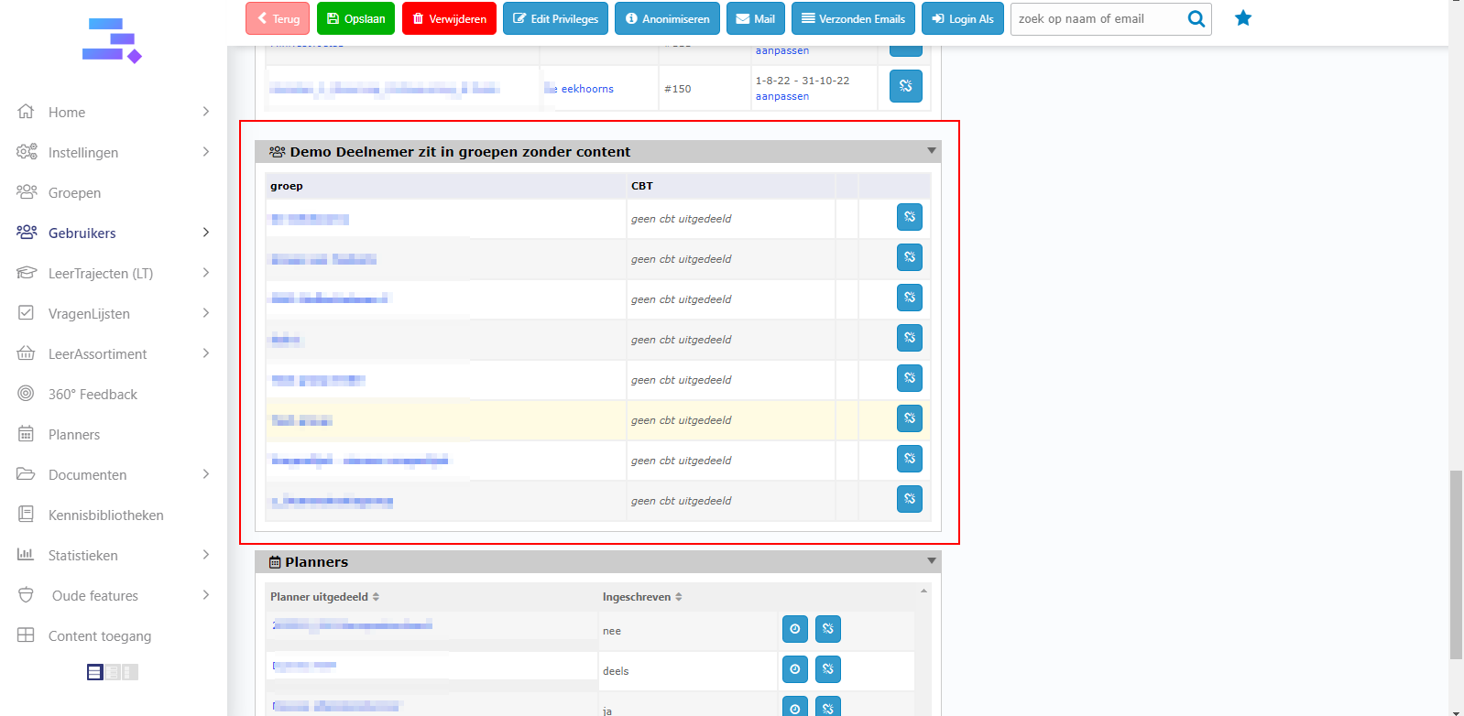Expand the Gebruikers sidebar submenu

tap(206, 233)
